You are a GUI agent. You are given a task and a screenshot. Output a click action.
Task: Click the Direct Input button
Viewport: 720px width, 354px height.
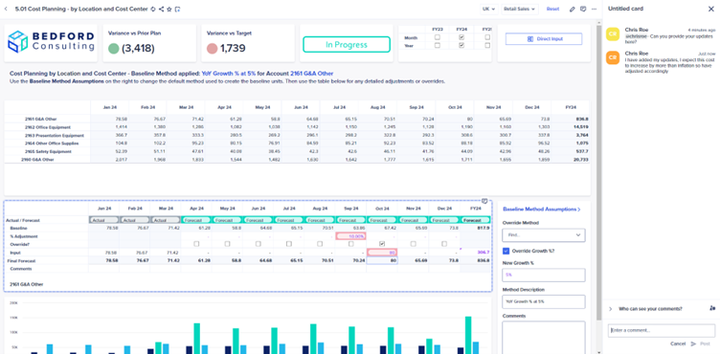click(544, 39)
